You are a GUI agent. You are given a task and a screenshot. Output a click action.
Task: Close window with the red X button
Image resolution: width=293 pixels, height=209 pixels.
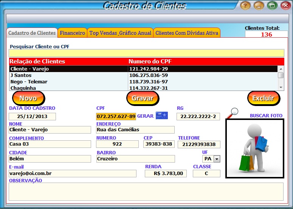tap(286, 5)
